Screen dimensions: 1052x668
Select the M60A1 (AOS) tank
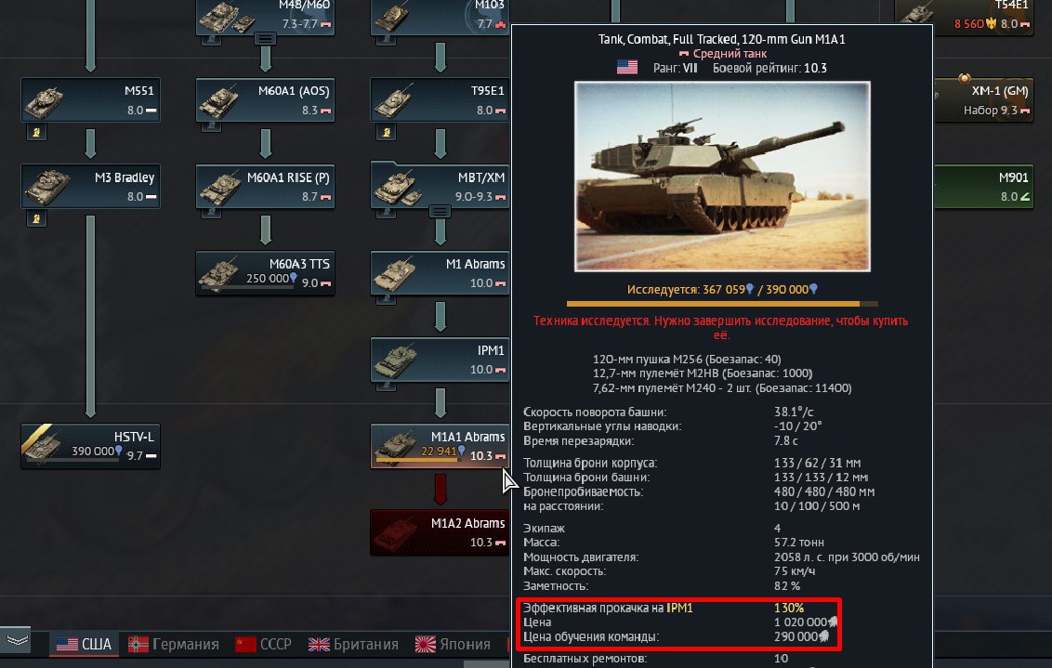pyautogui.click(x=265, y=100)
